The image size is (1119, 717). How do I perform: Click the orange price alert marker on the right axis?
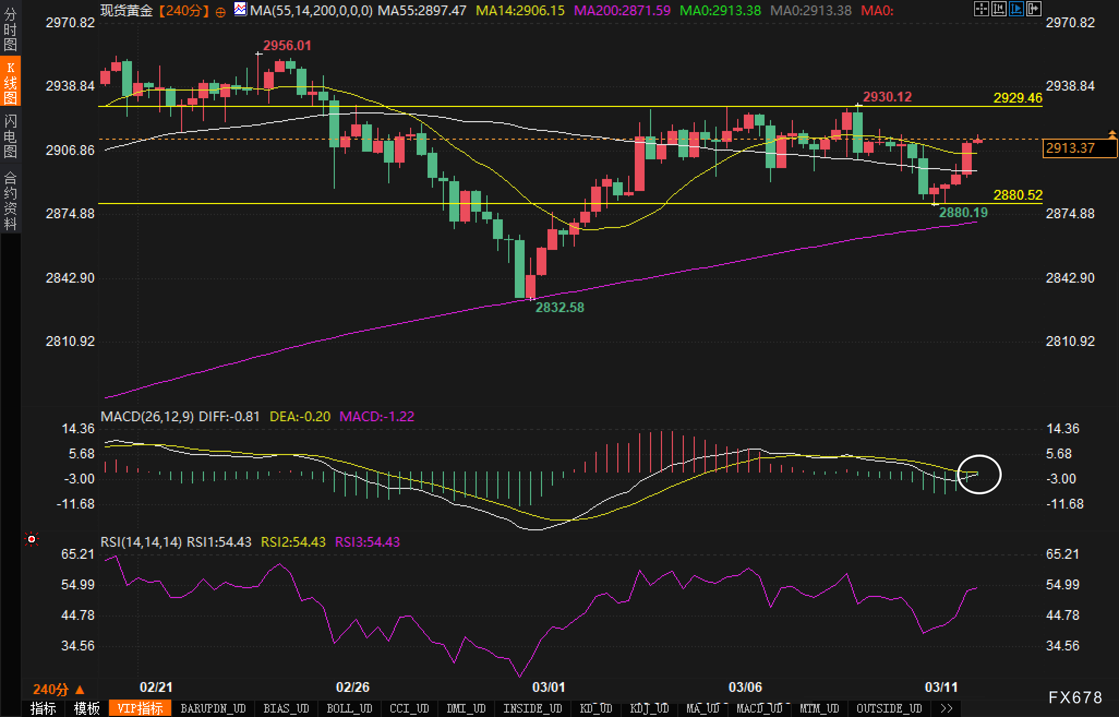click(x=1112, y=134)
